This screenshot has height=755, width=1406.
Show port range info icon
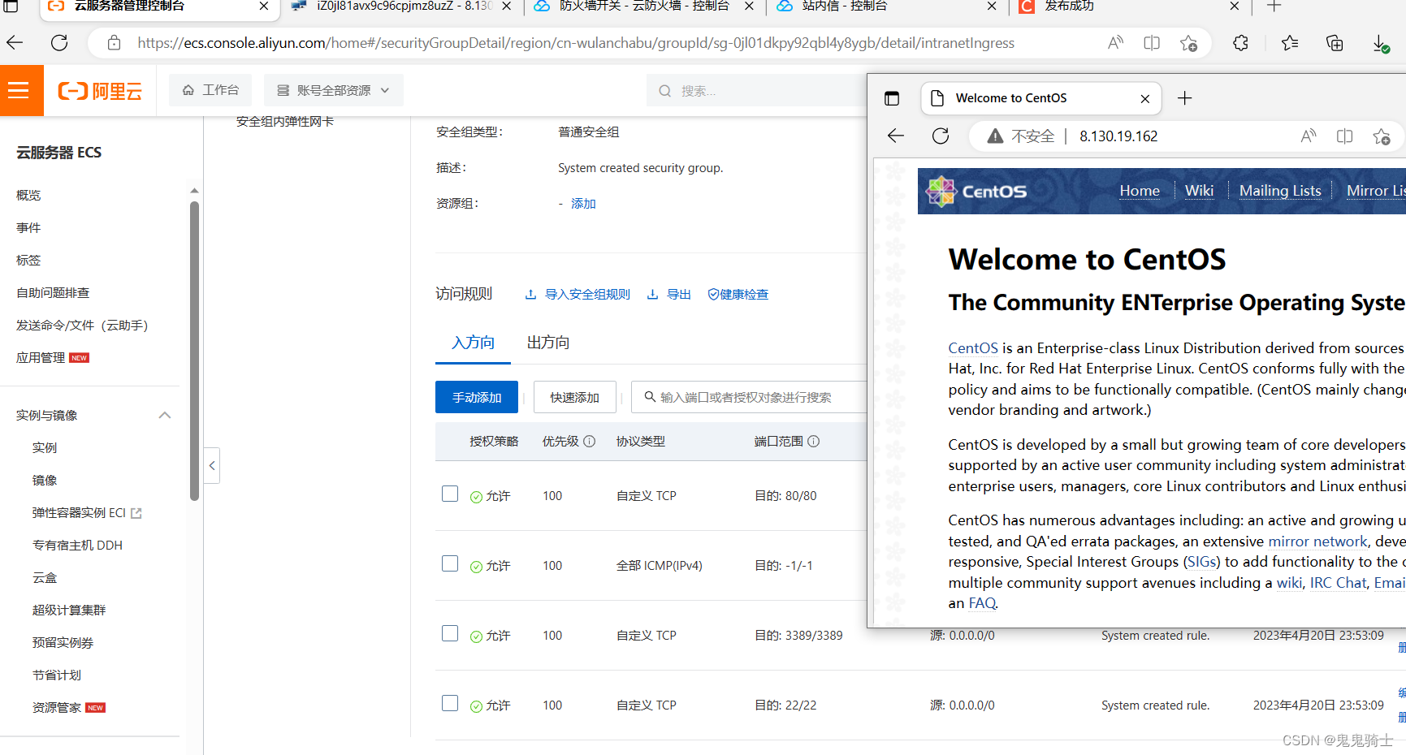[x=814, y=442]
